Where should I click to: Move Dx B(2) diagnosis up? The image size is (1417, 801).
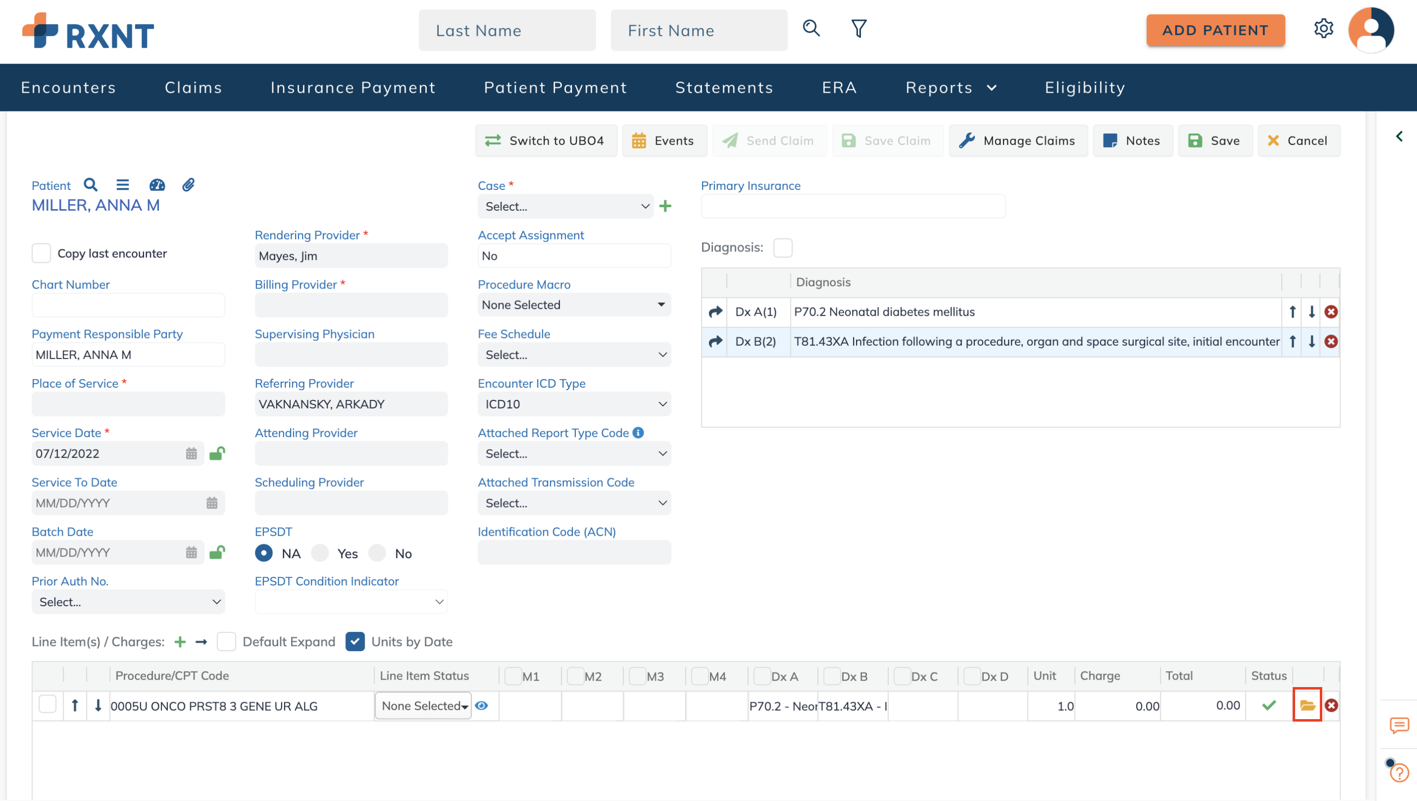click(1292, 342)
